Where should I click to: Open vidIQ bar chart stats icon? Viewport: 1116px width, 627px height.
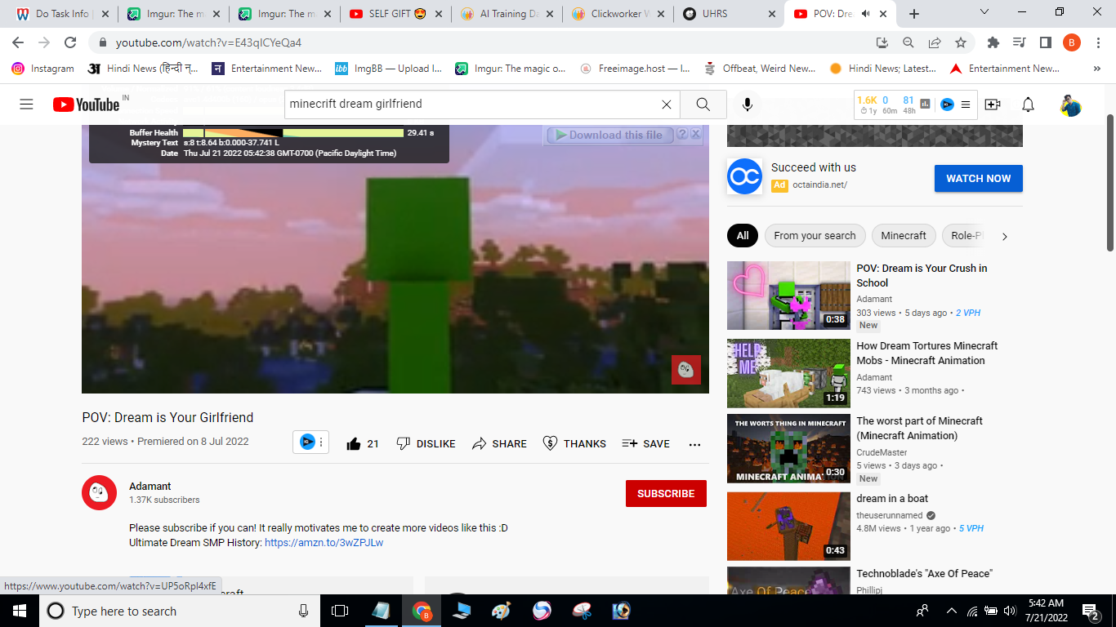(x=926, y=104)
